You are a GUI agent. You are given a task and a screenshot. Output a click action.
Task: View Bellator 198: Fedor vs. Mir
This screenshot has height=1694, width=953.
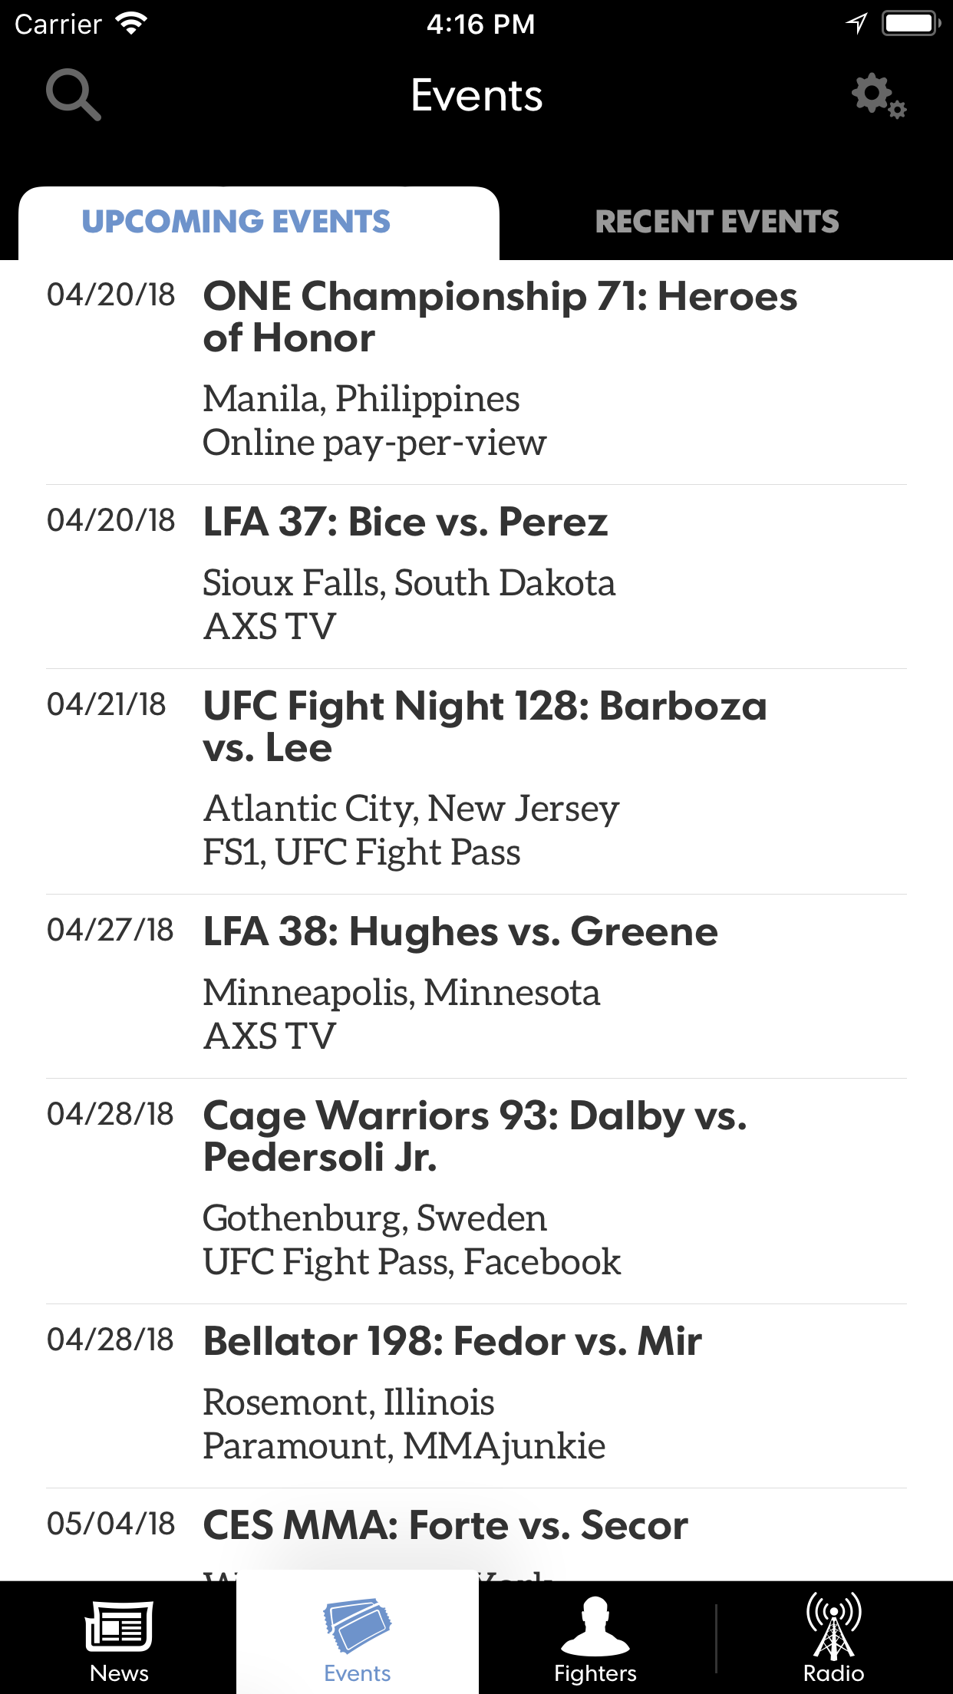pyautogui.click(x=452, y=1342)
